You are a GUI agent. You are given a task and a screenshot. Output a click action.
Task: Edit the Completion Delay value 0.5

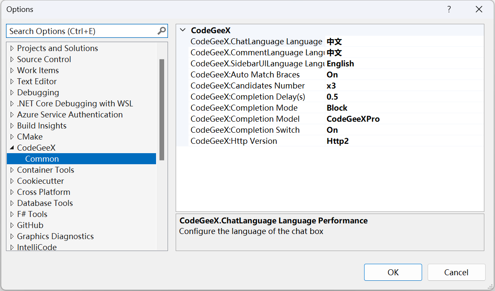tap(333, 97)
